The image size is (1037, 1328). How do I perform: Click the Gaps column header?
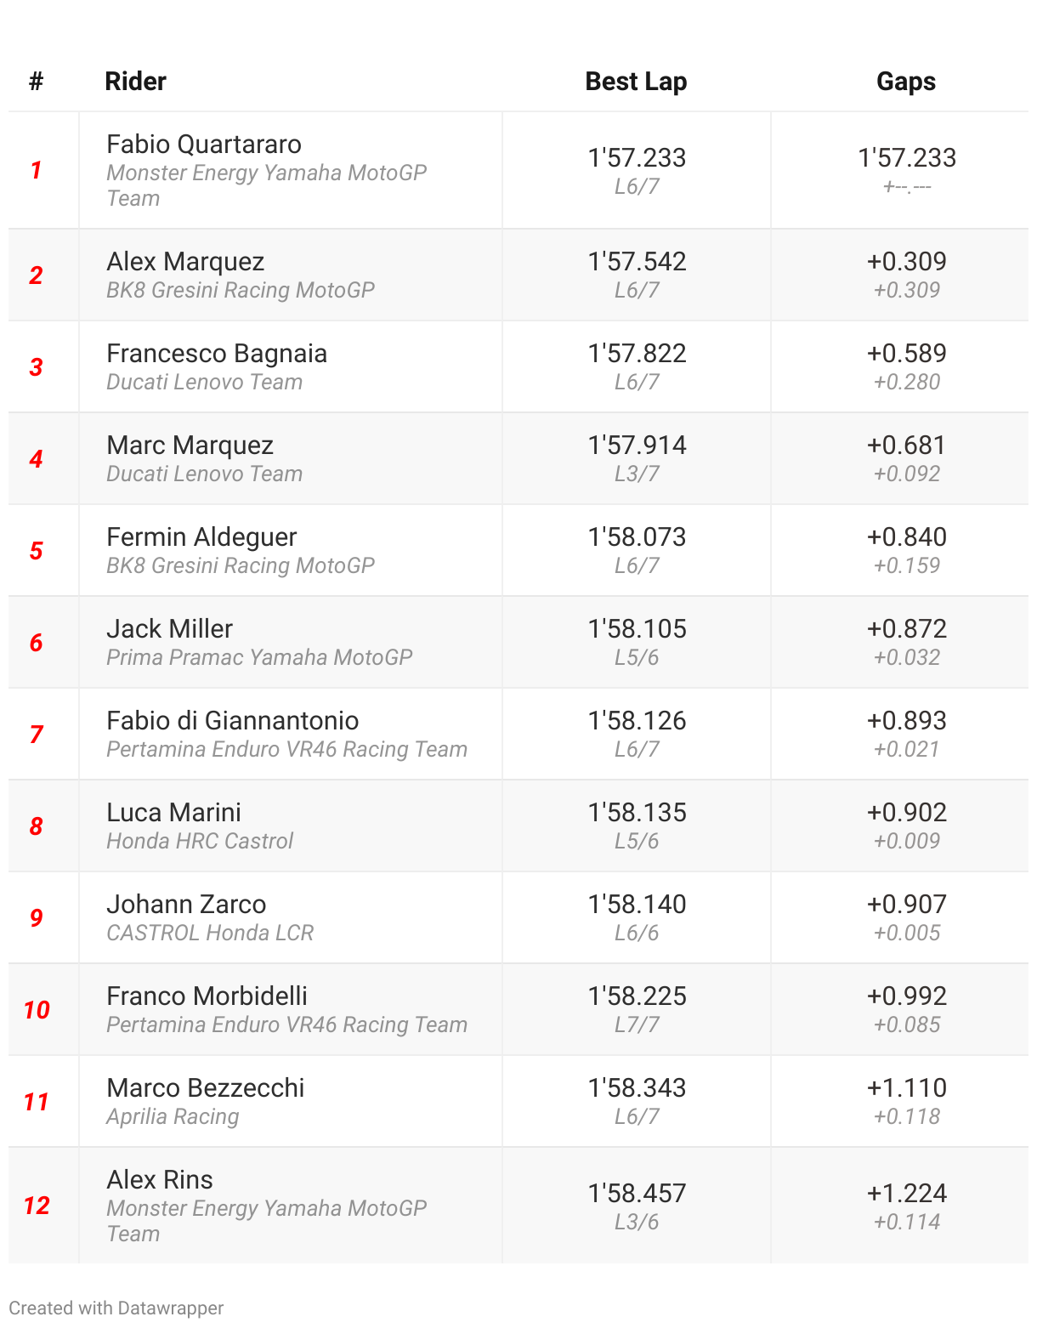coord(905,82)
